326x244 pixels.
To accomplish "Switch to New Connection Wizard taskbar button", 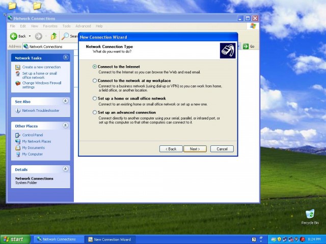I will click(110, 239).
